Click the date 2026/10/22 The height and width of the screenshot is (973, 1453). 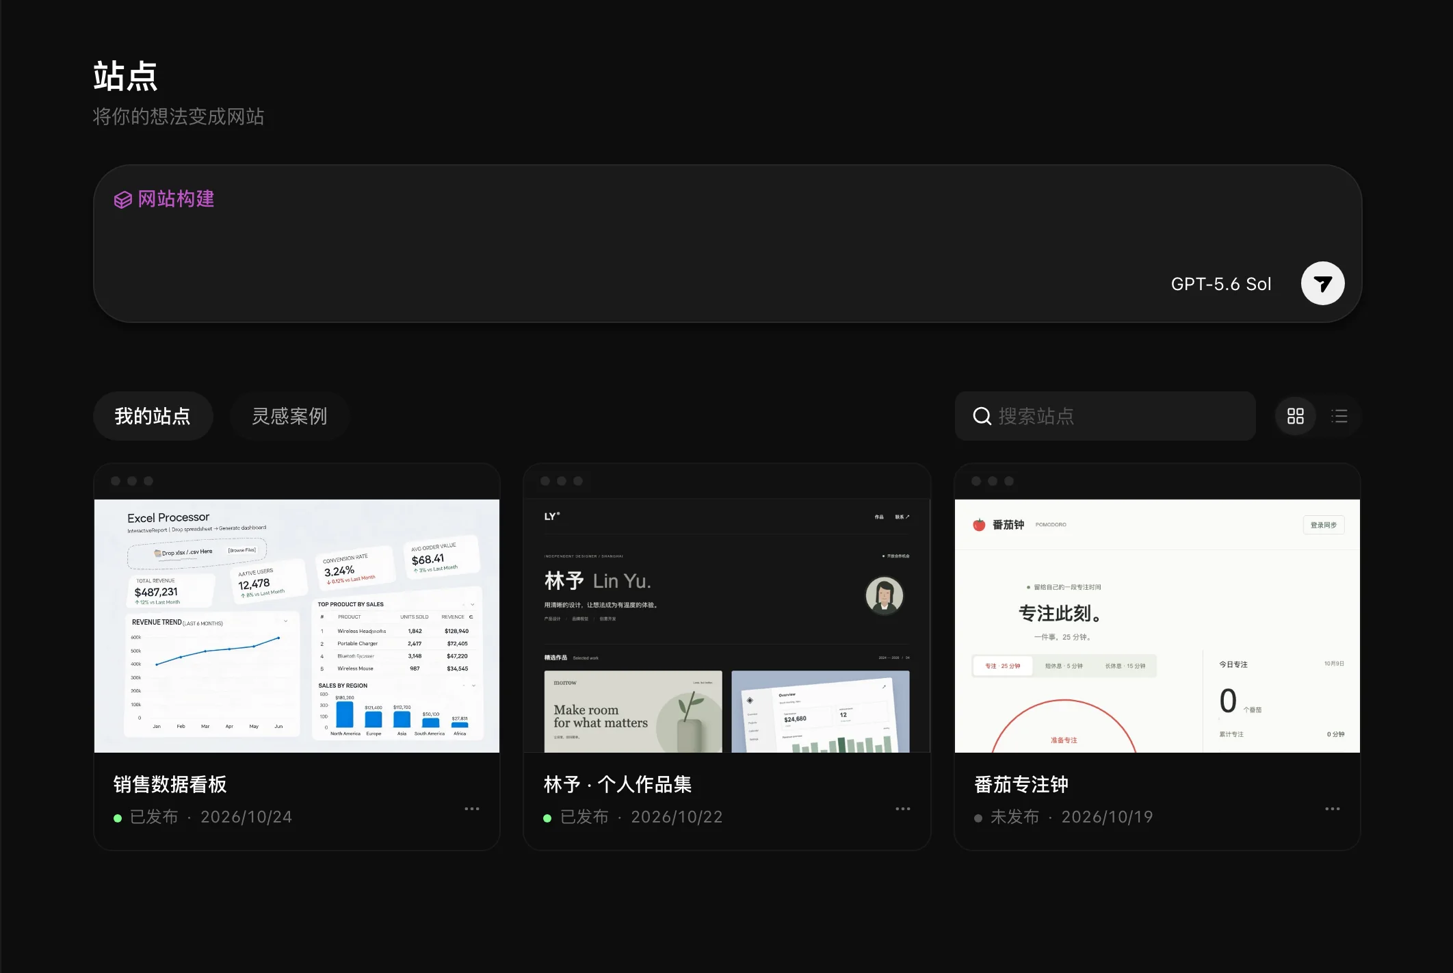click(x=677, y=817)
